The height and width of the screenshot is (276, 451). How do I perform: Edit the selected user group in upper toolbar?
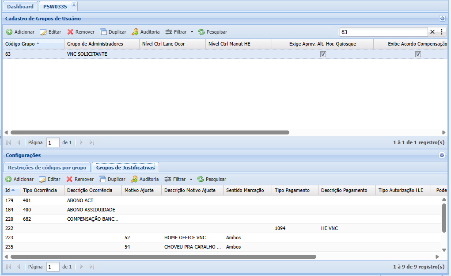51,32
